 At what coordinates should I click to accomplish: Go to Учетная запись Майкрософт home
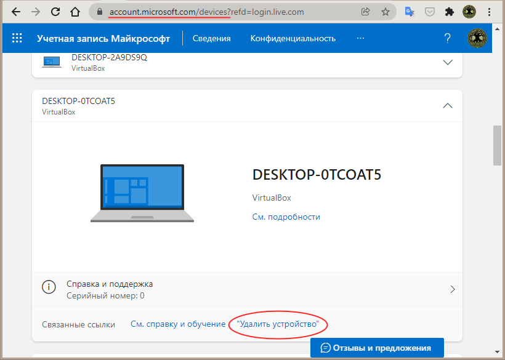tap(103, 38)
